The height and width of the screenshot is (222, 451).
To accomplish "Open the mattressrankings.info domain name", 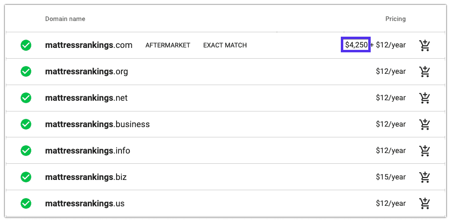I will point(87,151).
